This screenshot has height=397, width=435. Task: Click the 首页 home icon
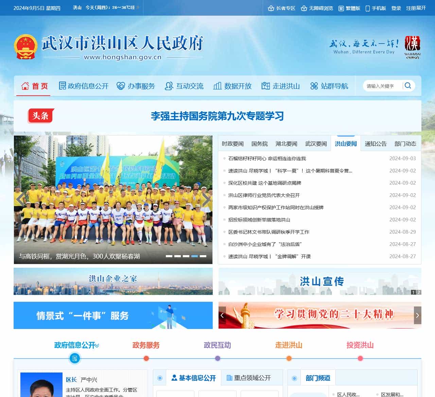[25, 86]
